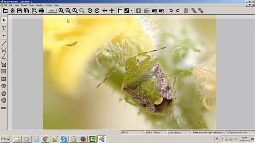Select the upper filled circle tool
255x143 pixels.
click(4, 94)
